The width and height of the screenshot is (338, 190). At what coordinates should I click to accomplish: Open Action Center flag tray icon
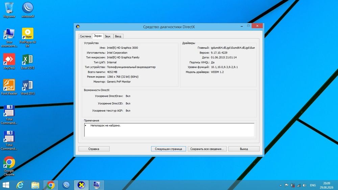(x=287, y=185)
